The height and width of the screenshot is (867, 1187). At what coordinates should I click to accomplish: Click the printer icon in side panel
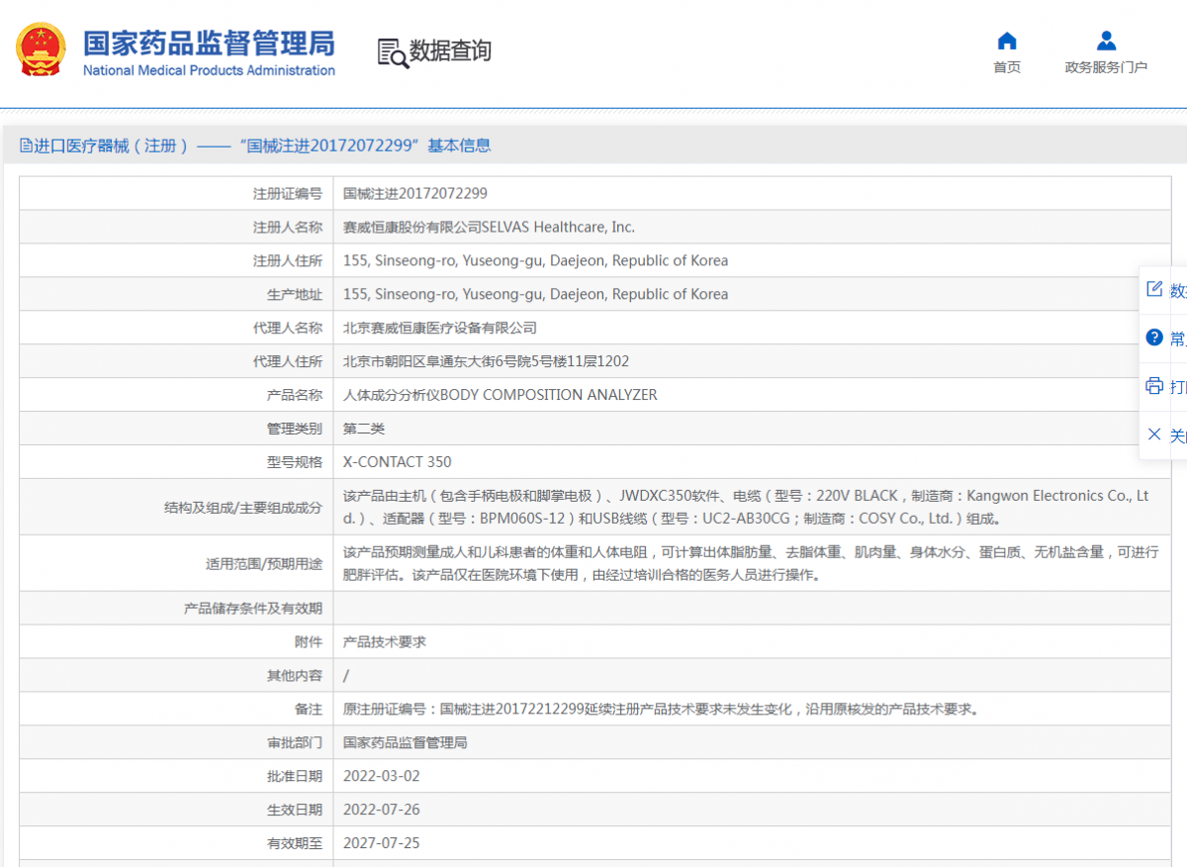(x=1153, y=386)
